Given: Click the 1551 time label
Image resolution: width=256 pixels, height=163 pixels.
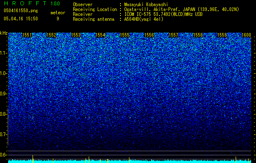Looking at the screenshot, I should 27,35.
